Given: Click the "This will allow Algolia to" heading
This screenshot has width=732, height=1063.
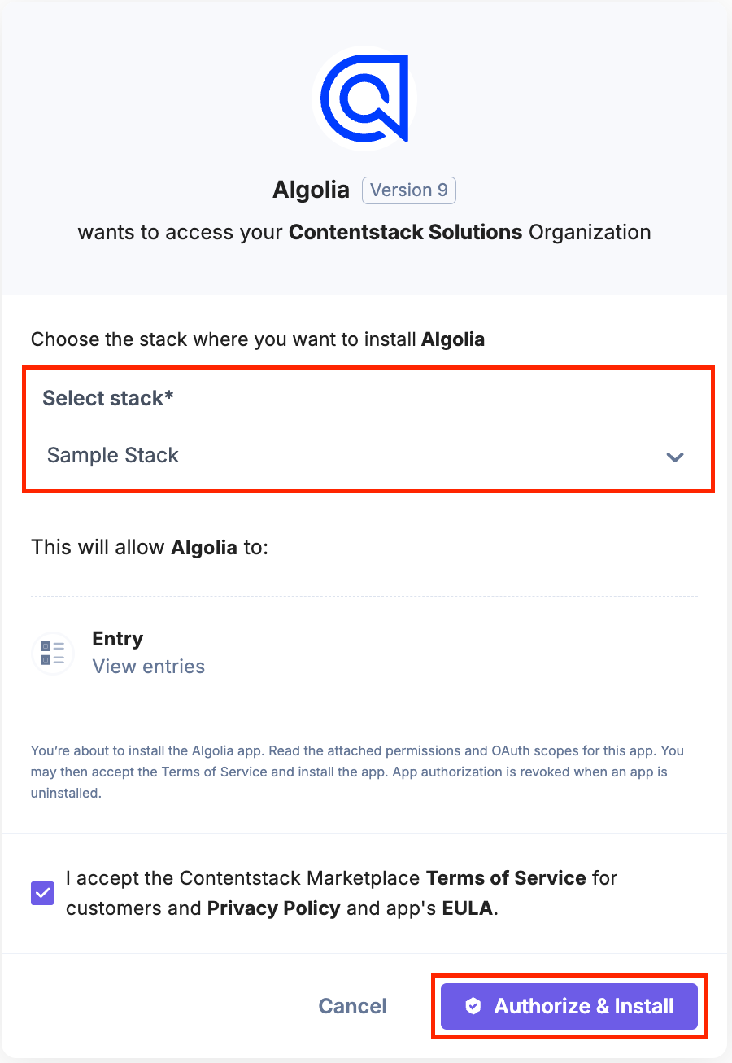Looking at the screenshot, I should coord(149,547).
